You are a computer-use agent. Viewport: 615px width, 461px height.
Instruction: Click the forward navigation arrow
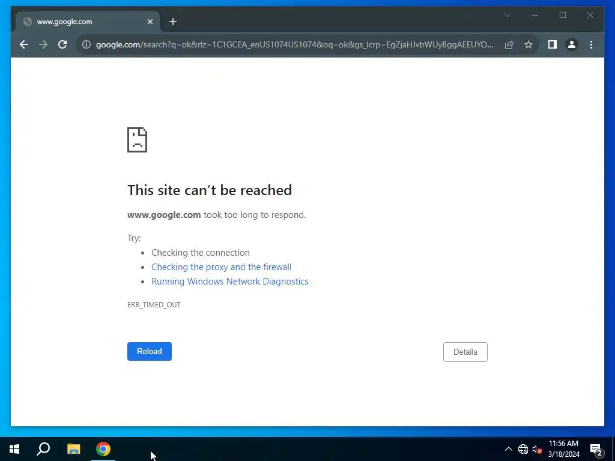43,44
